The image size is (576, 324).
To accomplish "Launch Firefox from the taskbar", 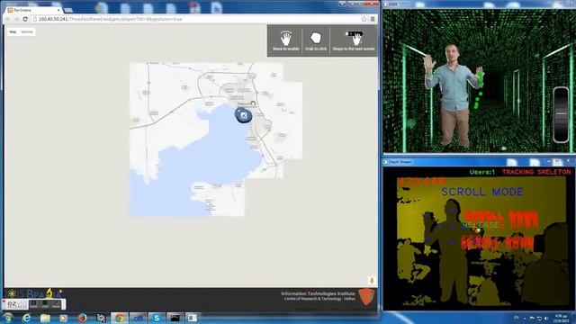I will [x=82, y=318].
